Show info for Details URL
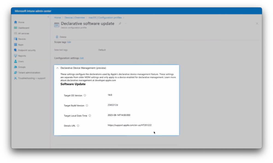273x163 pixels. (x=78, y=126)
